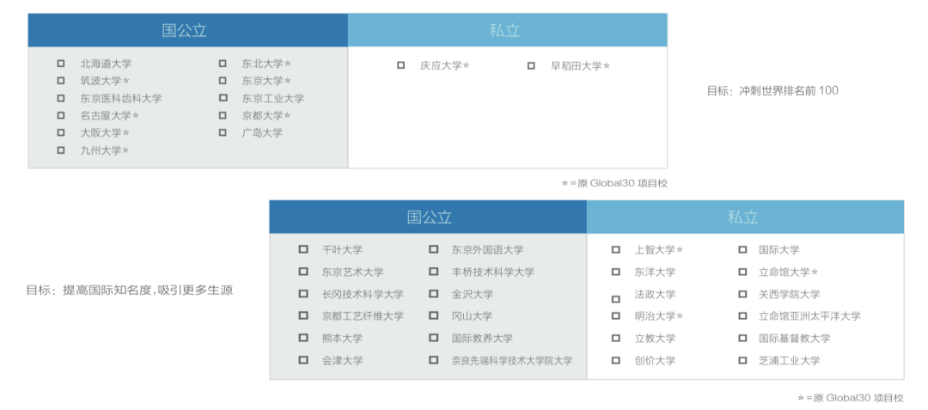The image size is (928, 410).
Task: Click on 早稻田大学*
Action: click(x=580, y=65)
